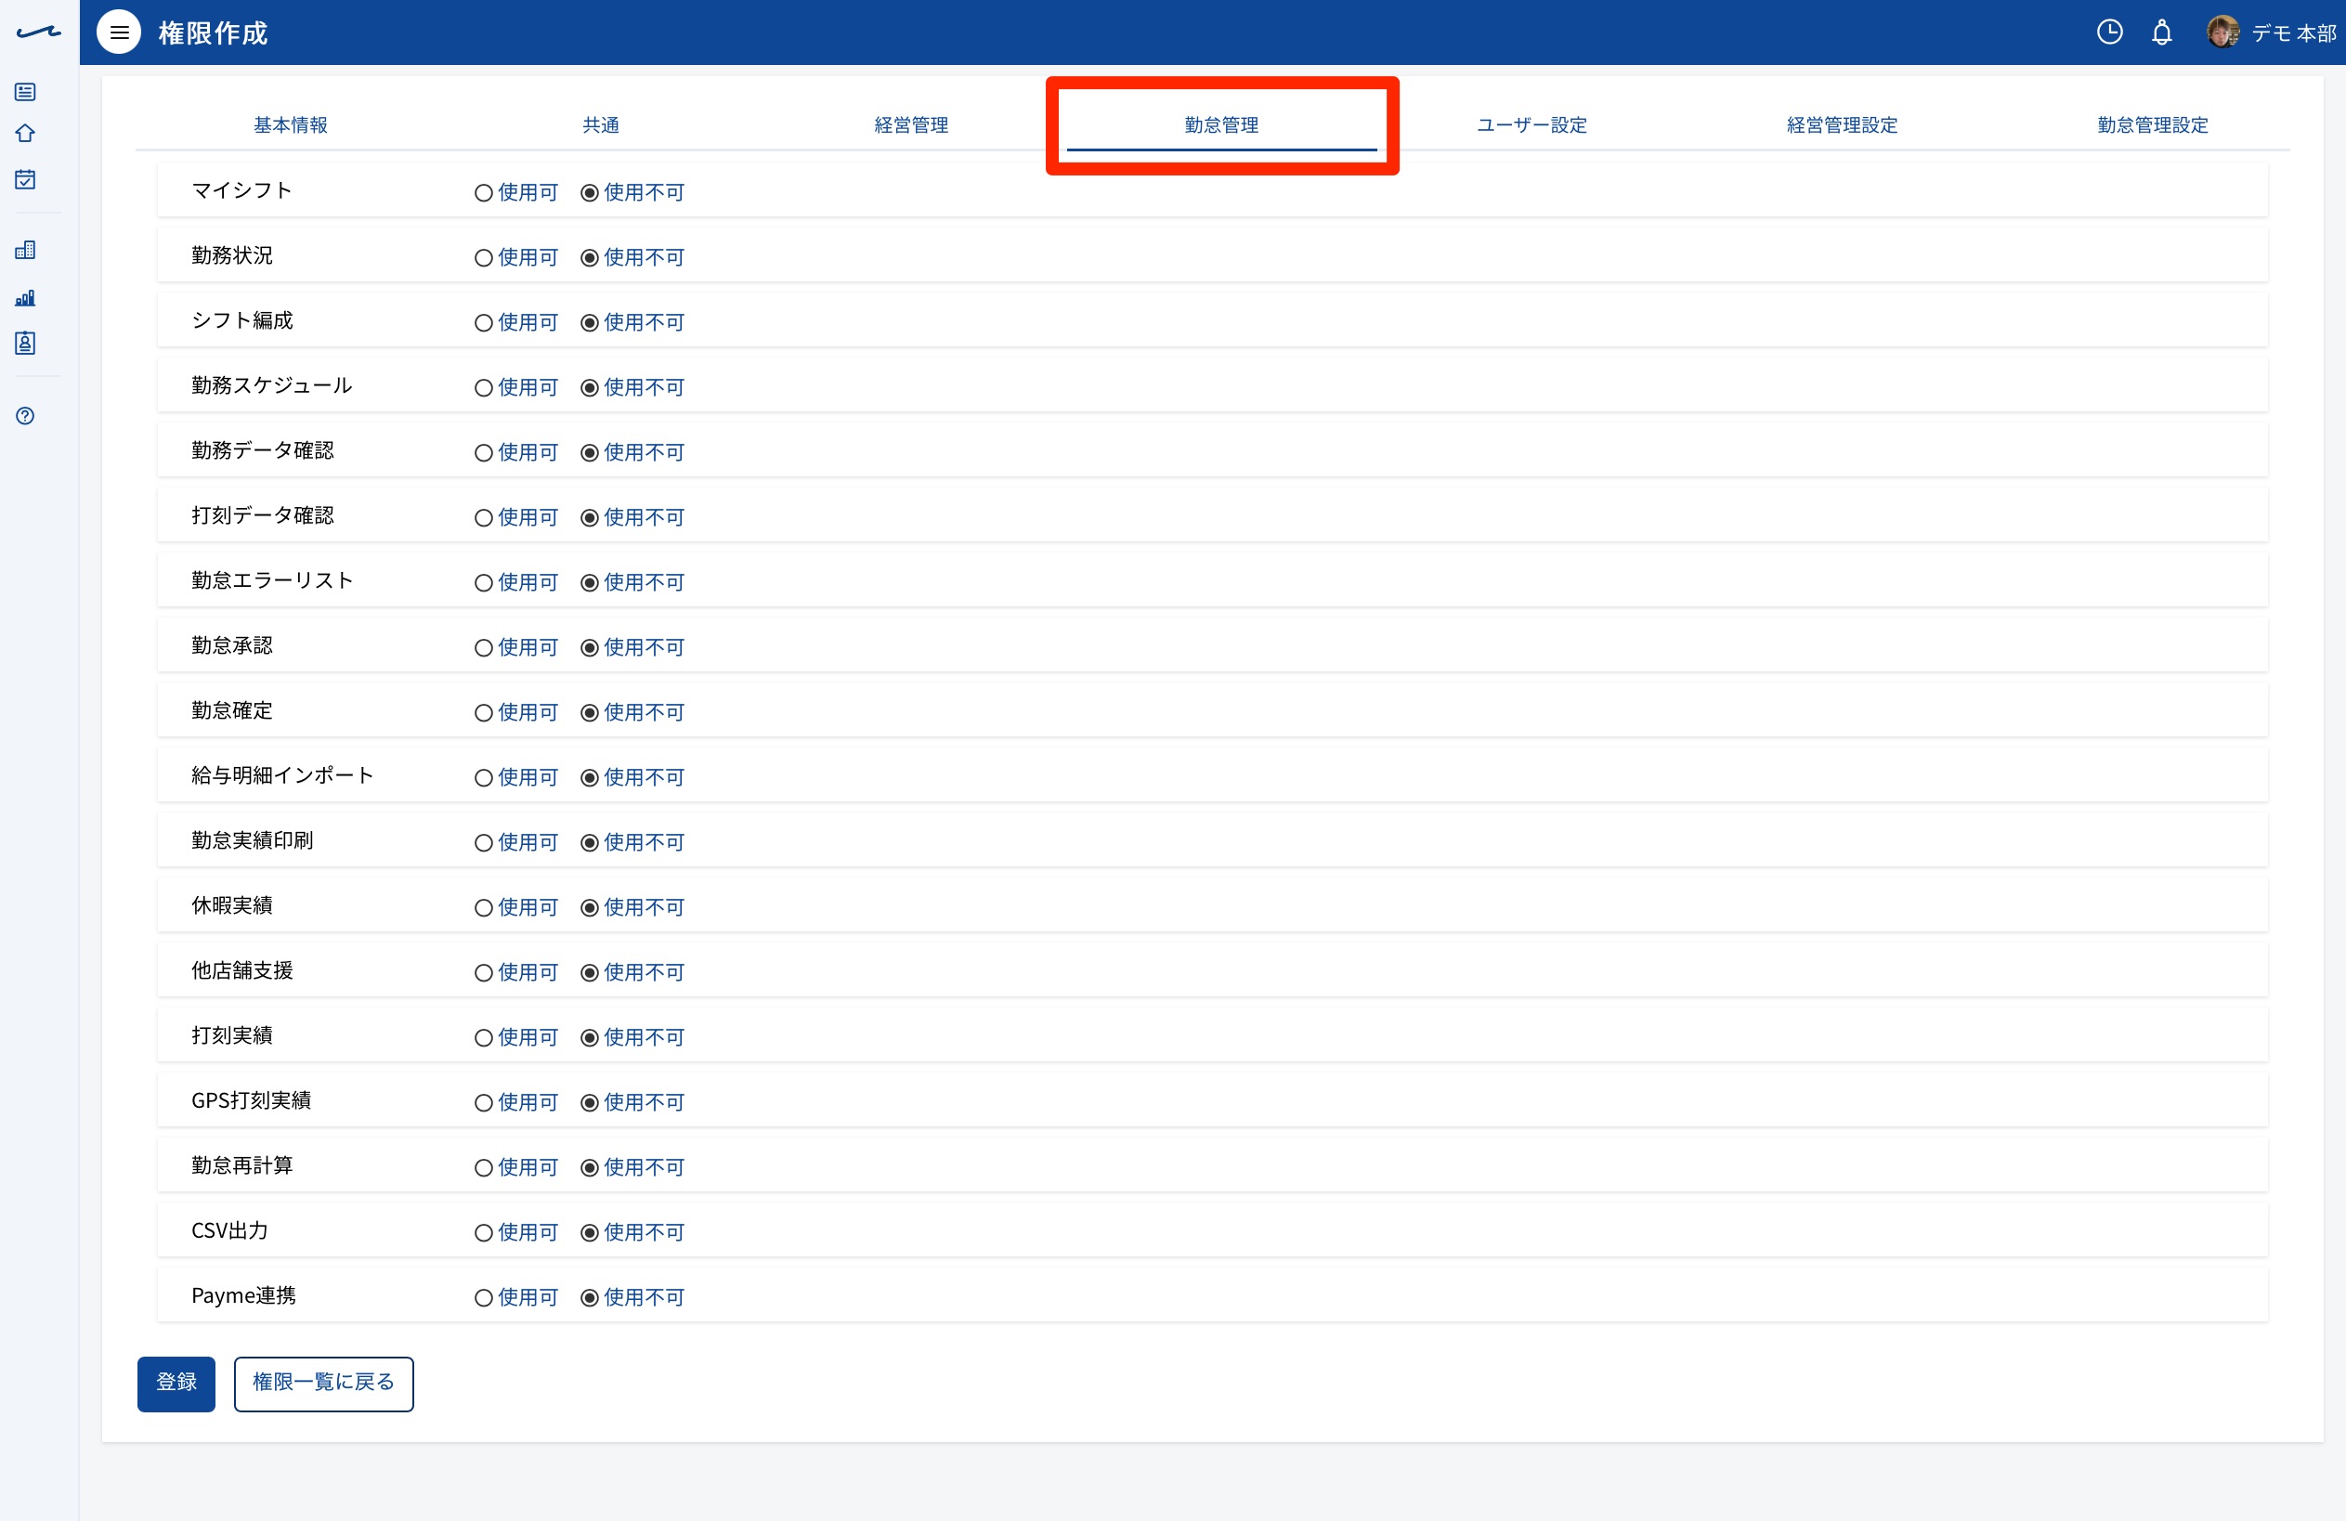2346x1521 pixels.
Task: Set 勤務データ確認 to 使用不可
Action: click(x=590, y=453)
